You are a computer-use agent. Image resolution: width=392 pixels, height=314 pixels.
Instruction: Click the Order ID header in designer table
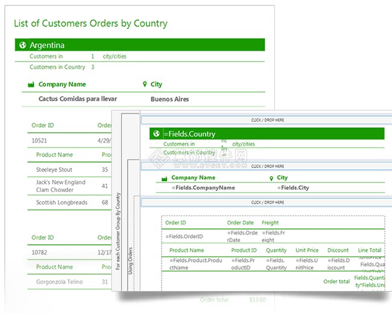(x=175, y=223)
